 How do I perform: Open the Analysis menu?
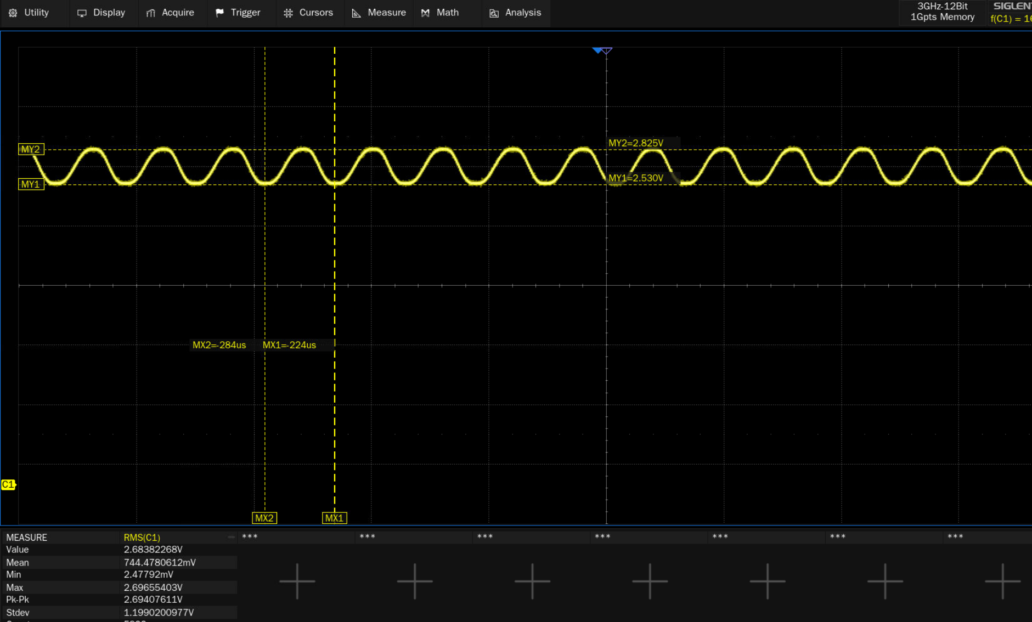tap(516, 13)
